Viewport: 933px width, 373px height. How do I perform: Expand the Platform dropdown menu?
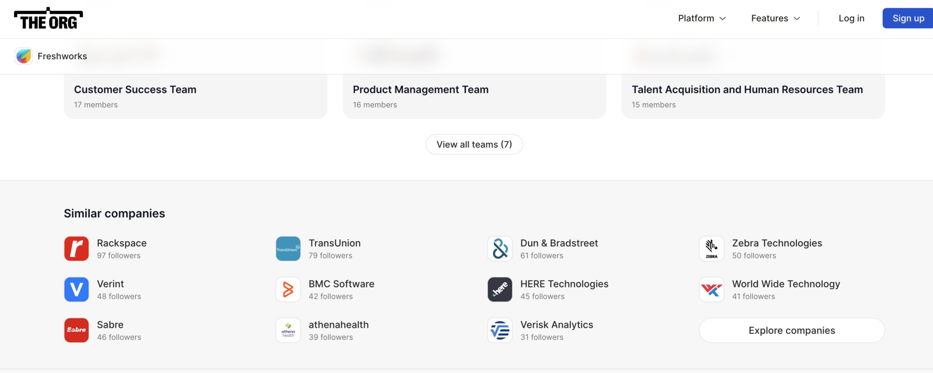[702, 18]
